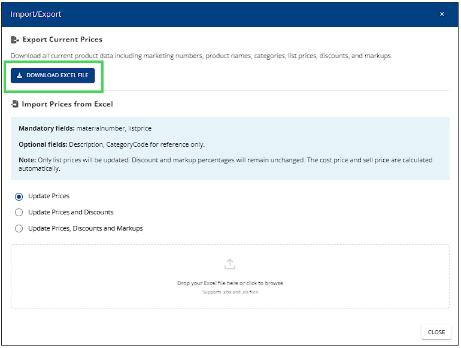Click the 'Update Prices, Discounts and Markups' label
This screenshot has width=461, height=348.
[86, 228]
